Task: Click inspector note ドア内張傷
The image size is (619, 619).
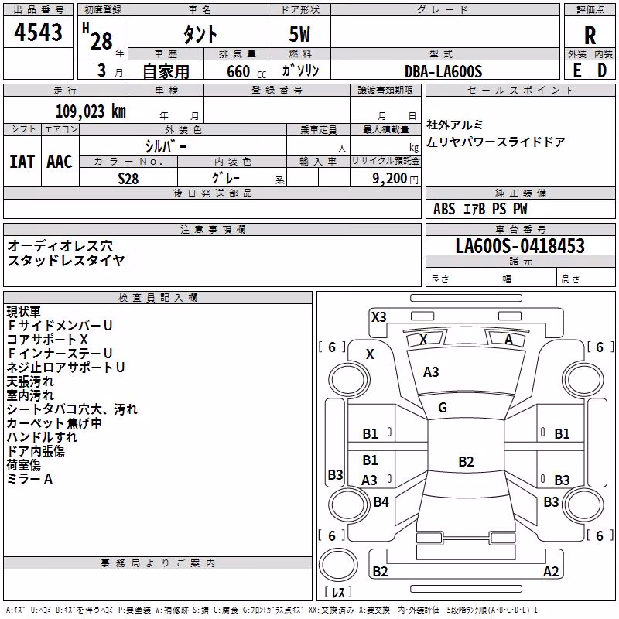Action: (36, 451)
